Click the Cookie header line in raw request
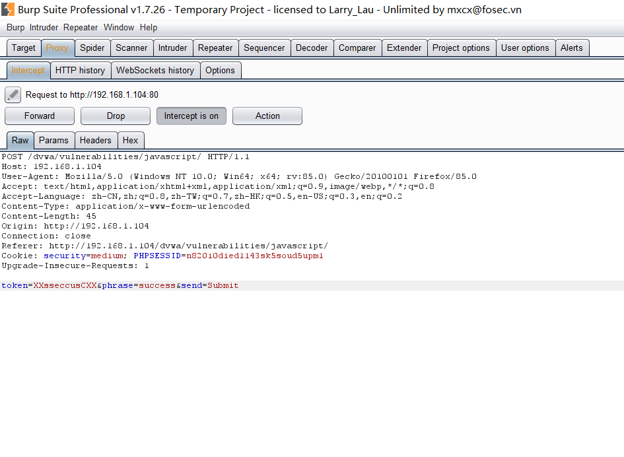Screen dimensions: 624x457 coord(162,256)
